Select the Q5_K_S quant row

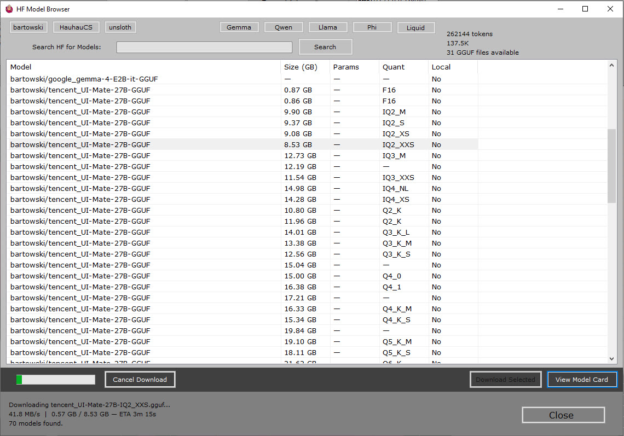242,352
